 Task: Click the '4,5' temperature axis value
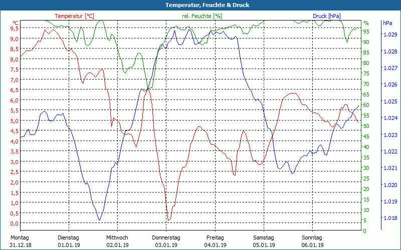tap(15, 131)
